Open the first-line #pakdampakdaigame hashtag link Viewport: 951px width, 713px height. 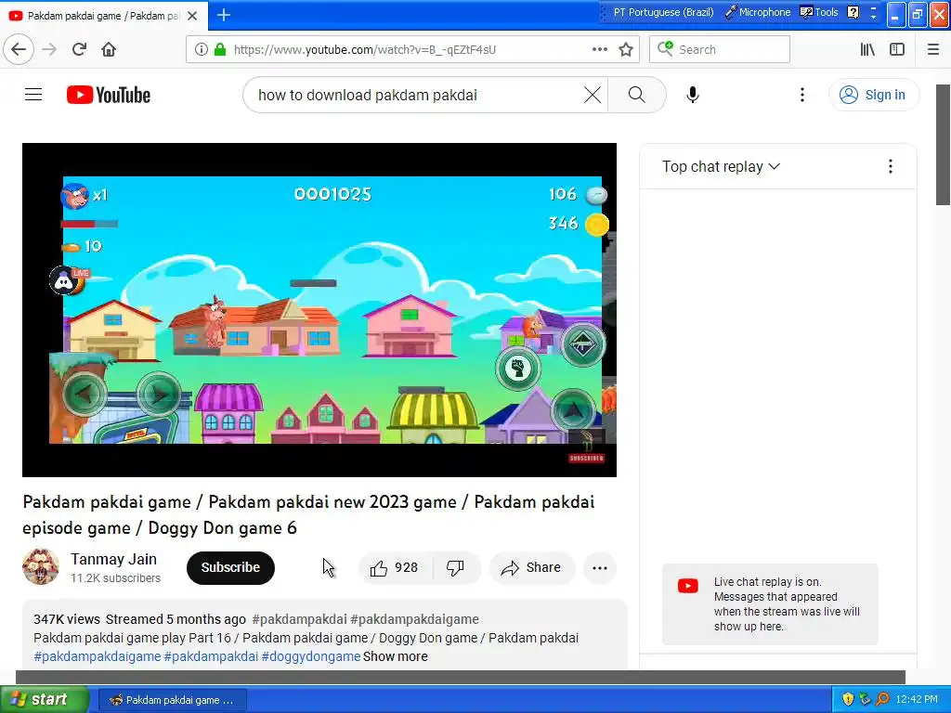[x=415, y=619]
